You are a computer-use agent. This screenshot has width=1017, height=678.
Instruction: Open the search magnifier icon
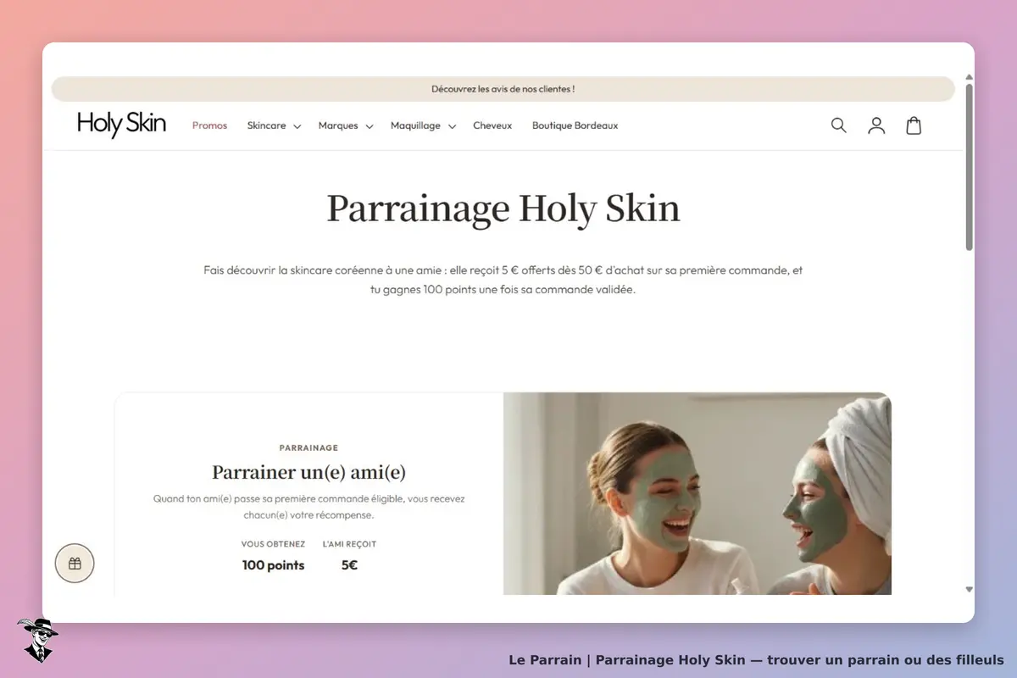[x=839, y=125]
